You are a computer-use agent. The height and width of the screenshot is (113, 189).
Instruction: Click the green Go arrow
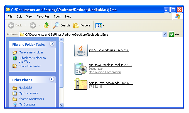point(171,34)
